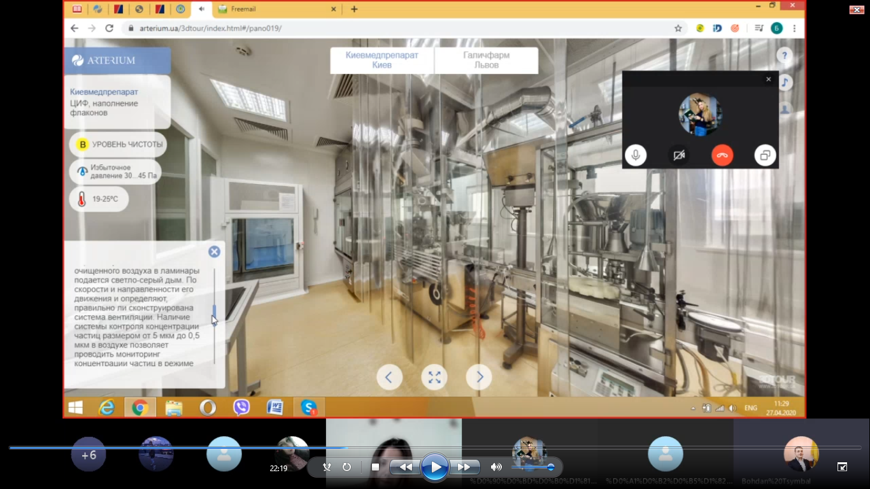Click the ENG language indicator
The height and width of the screenshot is (489, 870).
(x=751, y=408)
